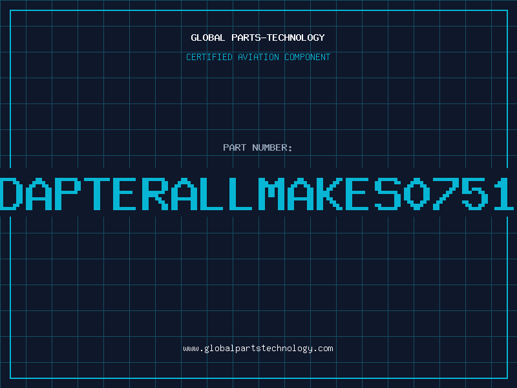Open the www.globalpartstechnology.com link
Viewport: 517px width, 388px height.
(258, 349)
